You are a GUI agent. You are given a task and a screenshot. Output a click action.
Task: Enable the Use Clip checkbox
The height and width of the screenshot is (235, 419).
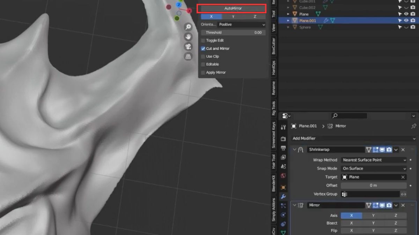pyautogui.click(x=203, y=56)
